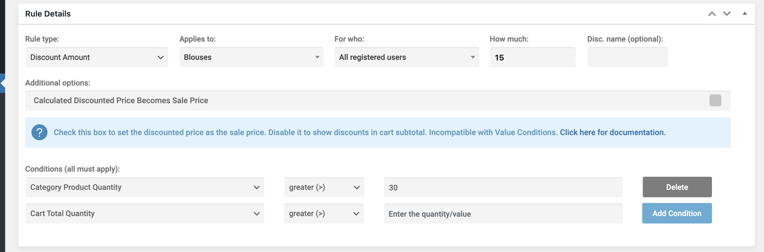Click the Enter the quantity/value field
764x252 pixels.
(503, 214)
